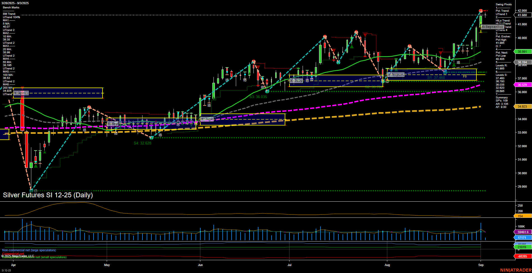
Task: Select the SI 12-25 tab at the bottom left
Action: point(6,270)
